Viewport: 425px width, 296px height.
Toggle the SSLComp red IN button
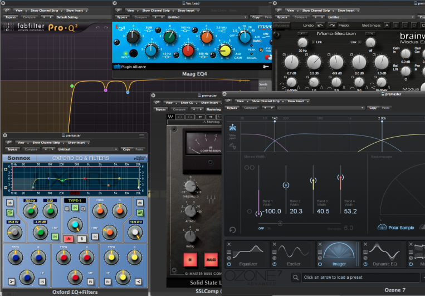(190, 260)
